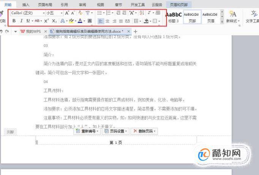Apply the font color A
The width and height of the screenshot is (259, 175).
(80, 21)
